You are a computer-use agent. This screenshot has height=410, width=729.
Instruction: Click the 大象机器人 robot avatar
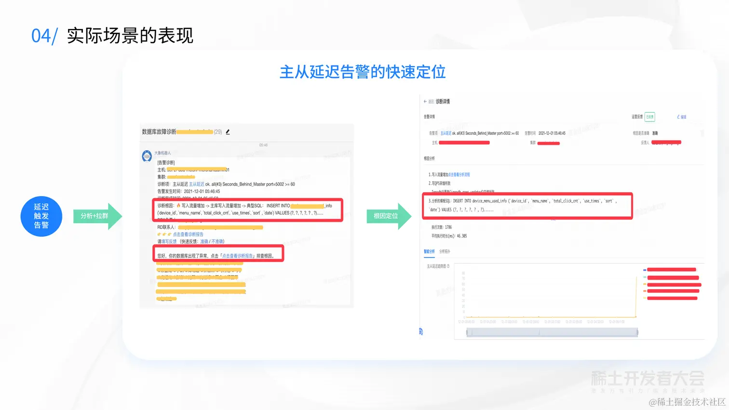point(147,156)
